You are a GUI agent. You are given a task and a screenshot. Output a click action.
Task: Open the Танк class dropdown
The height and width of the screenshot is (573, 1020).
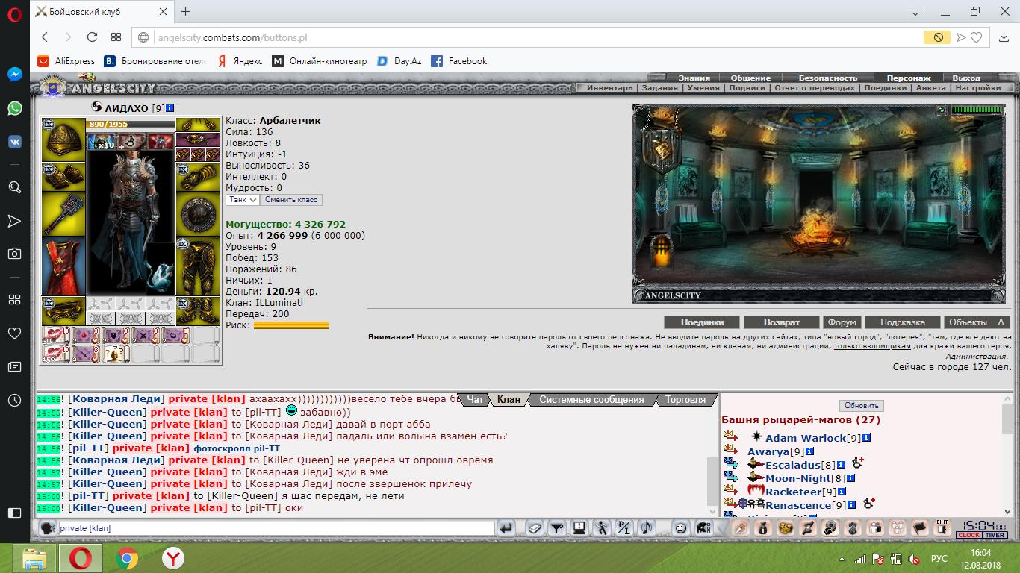pyautogui.click(x=243, y=200)
